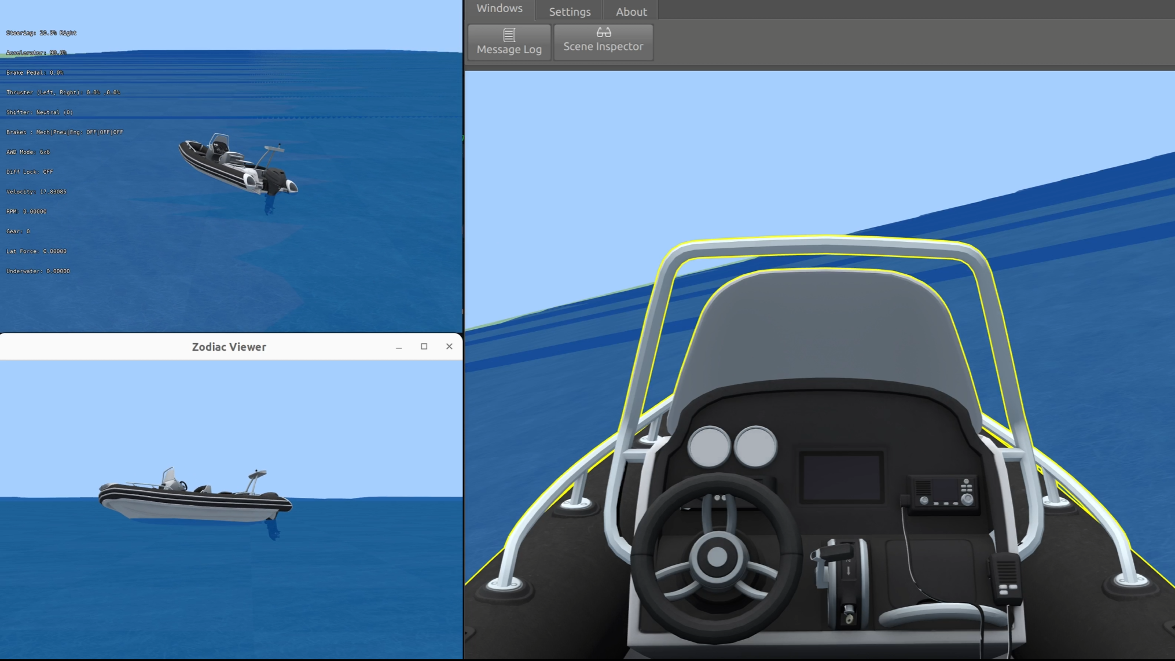Maximize the Zodiac Viewer window
Viewport: 1175px width, 661px height.
(x=424, y=346)
